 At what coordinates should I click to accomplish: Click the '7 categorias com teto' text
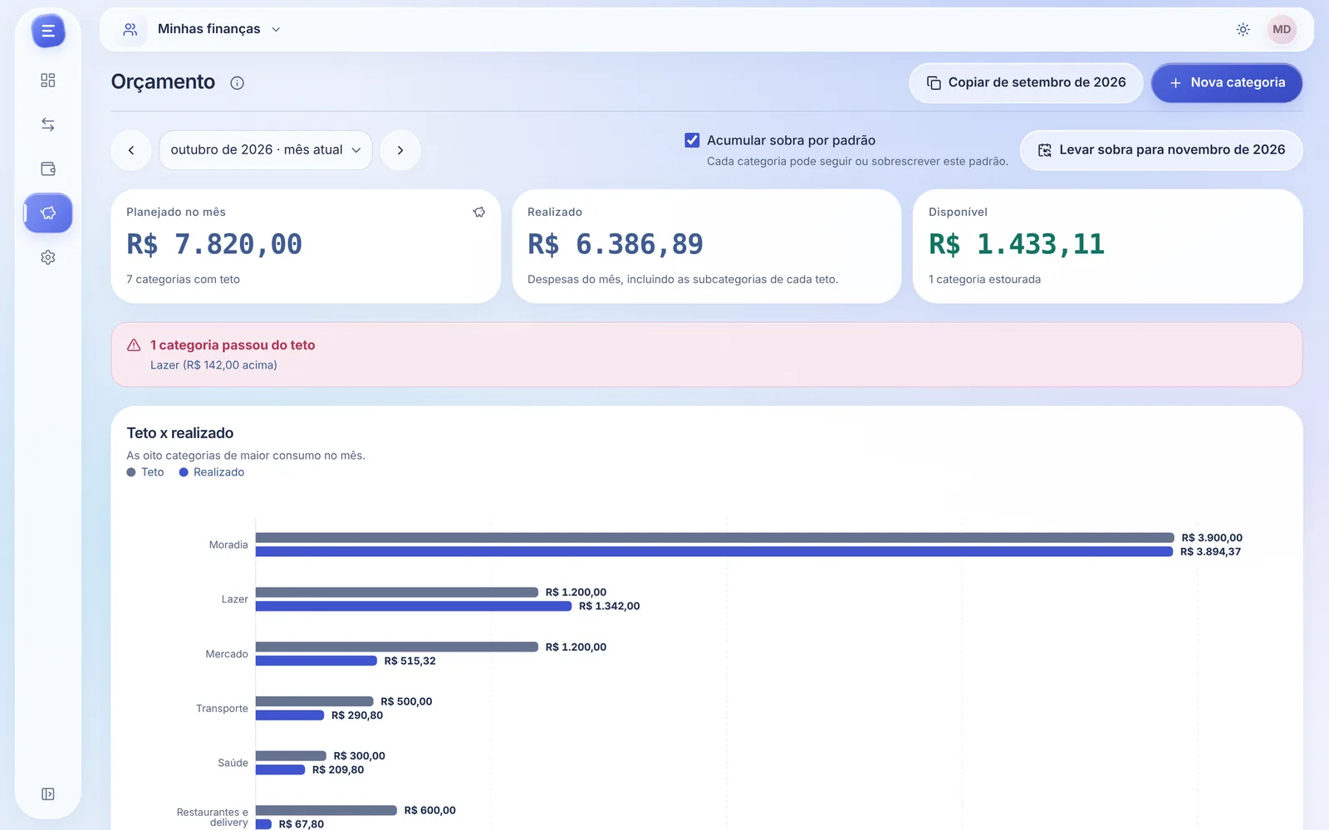point(183,280)
